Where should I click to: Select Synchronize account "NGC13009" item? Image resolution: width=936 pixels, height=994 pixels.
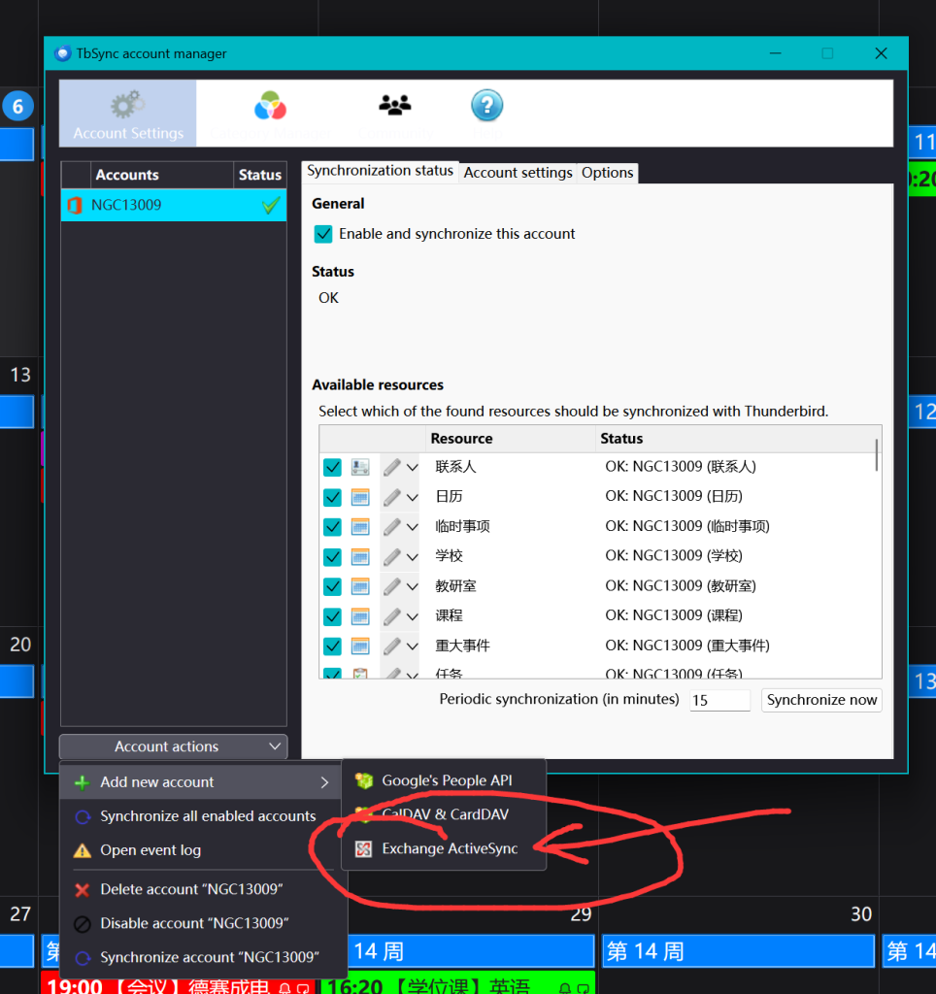point(204,958)
